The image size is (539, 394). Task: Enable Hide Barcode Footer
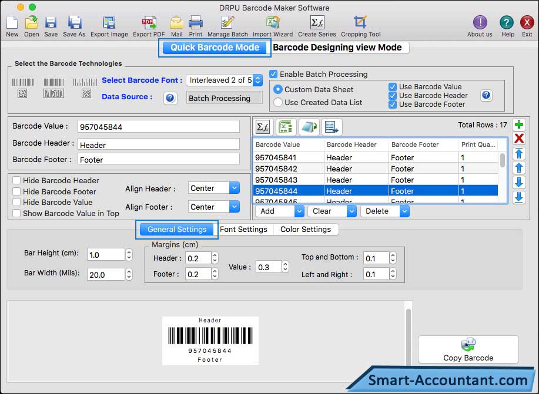coord(16,191)
